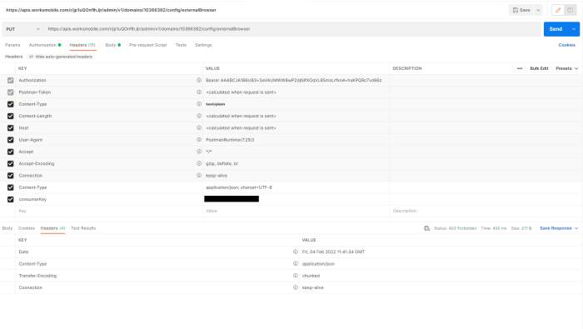Click the request URL input field
The height and width of the screenshot is (329, 583).
pos(291,29)
